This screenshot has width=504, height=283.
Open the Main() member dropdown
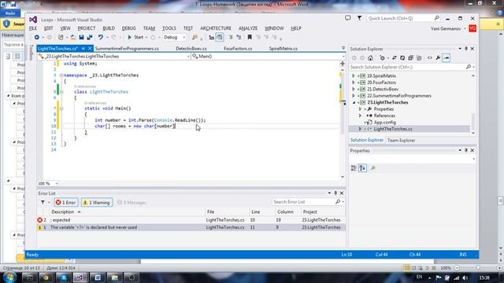(x=268, y=56)
